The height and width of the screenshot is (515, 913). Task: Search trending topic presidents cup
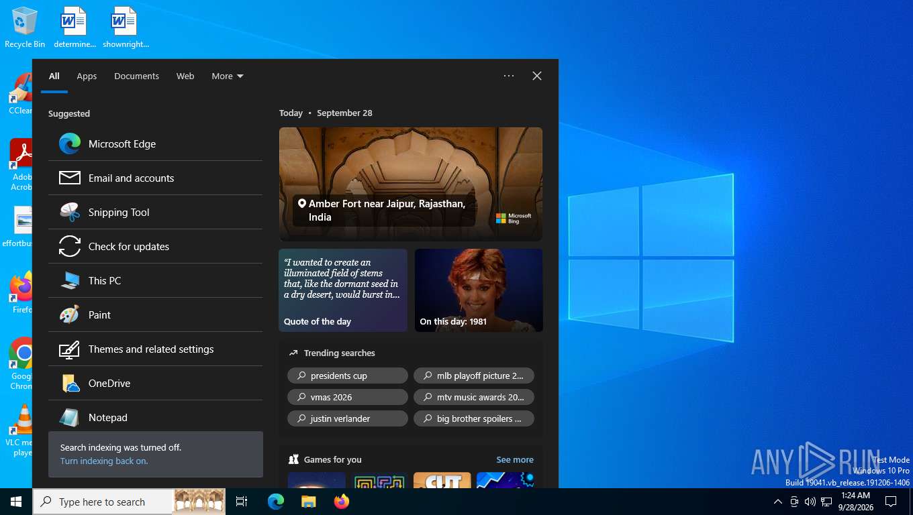click(x=348, y=376)
